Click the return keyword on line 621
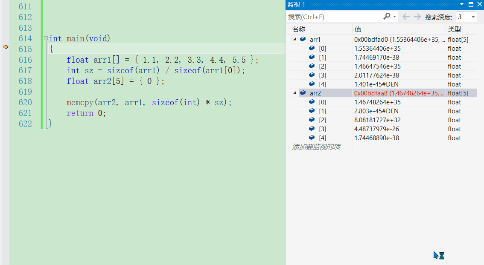 [80, 113]
